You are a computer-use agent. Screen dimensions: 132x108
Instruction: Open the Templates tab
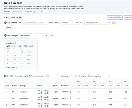point(30,12)
